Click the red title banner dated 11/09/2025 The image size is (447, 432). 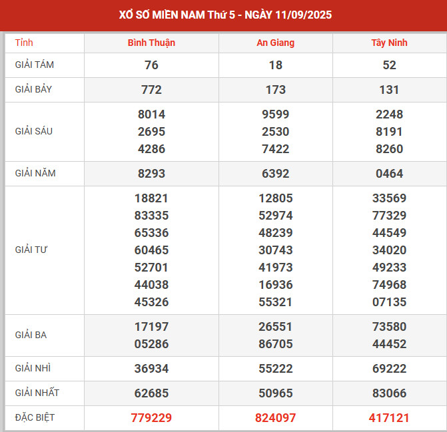coord(225,15)
